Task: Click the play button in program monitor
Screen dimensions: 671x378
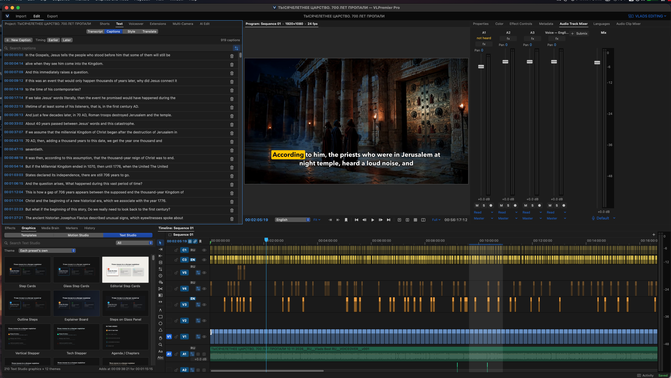Action: click(x=373, y=220)
